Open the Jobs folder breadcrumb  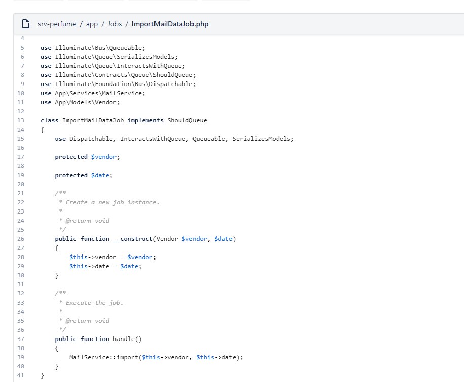pos(114,24)
